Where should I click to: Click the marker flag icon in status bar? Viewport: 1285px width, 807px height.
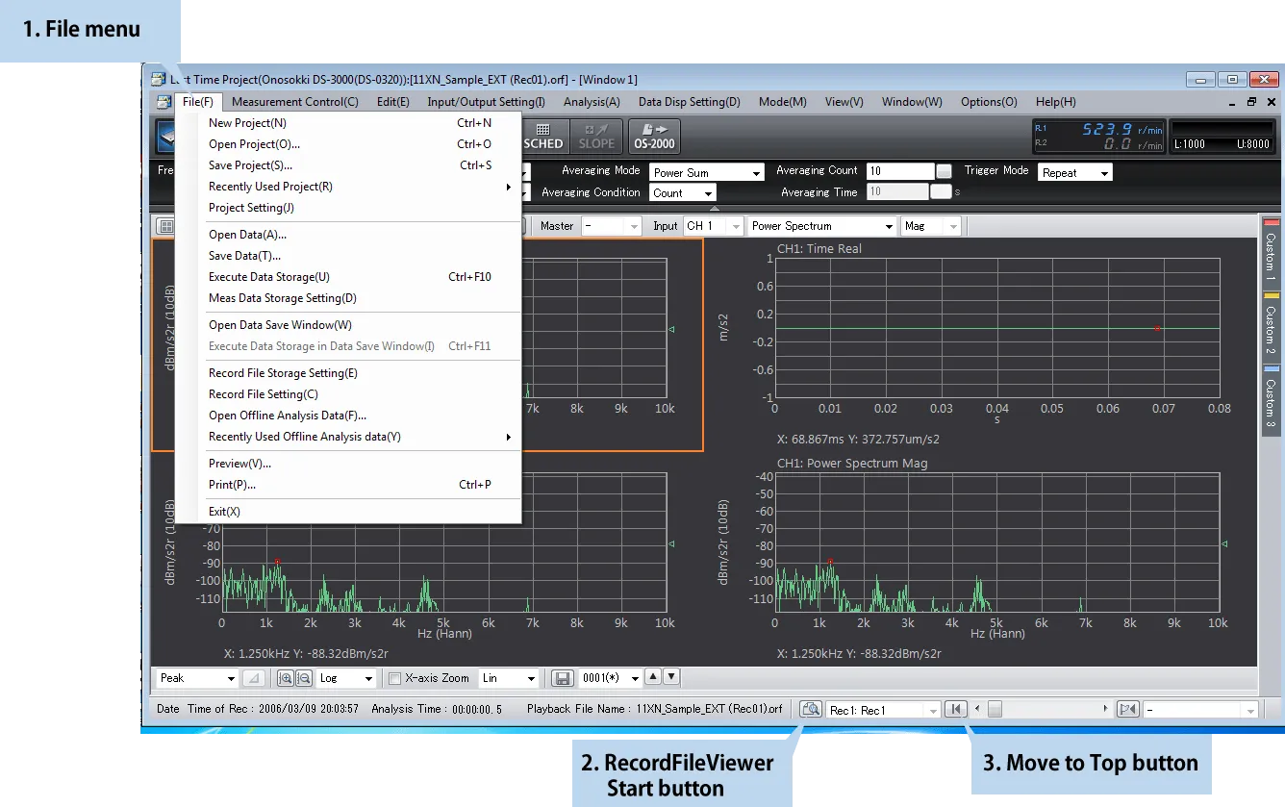point(1127,709)
